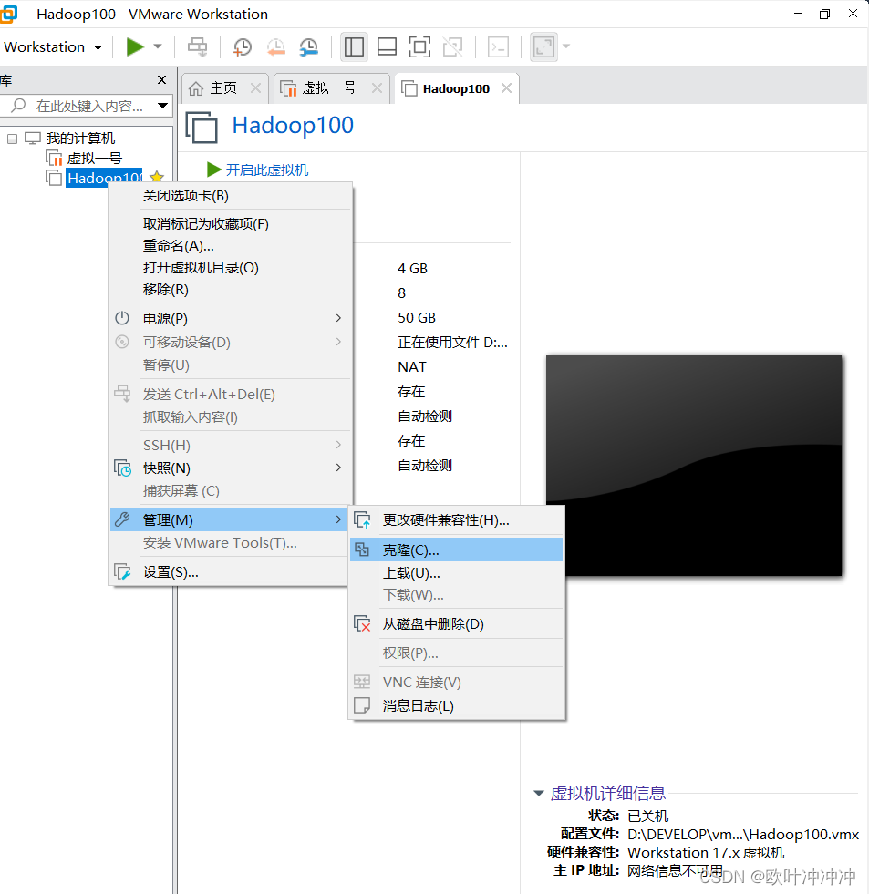The height and width of the screenshot is (894, 869).
Task: Close the 主页 tab
Action: pos(255,87)
